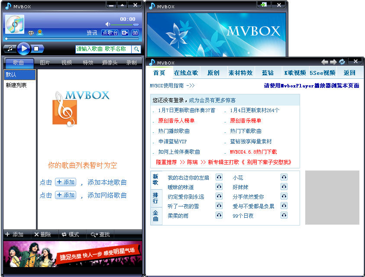The width and height of the screenshot is (365, 277).
Task: Select the search magnifier icon to find songs
Action: tap(136, 48)
